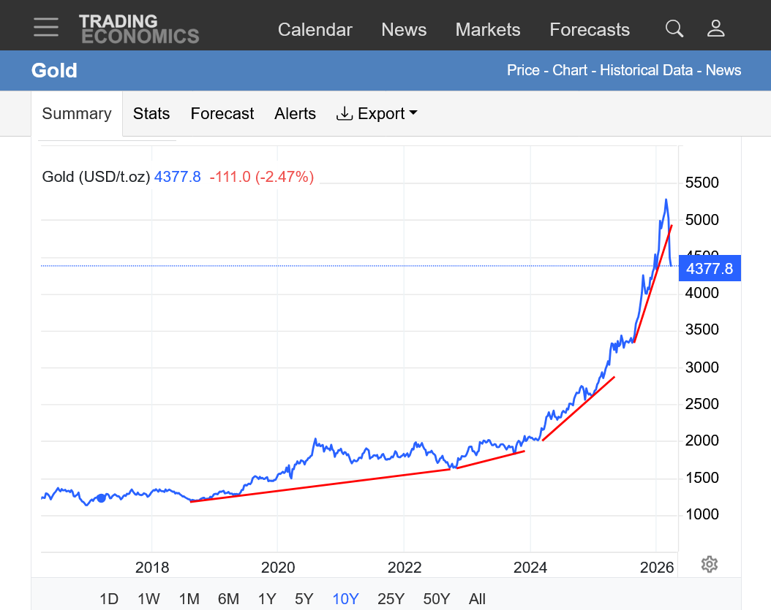771x610 pixels.
Task: Select the Summary tab
Action: [77, 113]
